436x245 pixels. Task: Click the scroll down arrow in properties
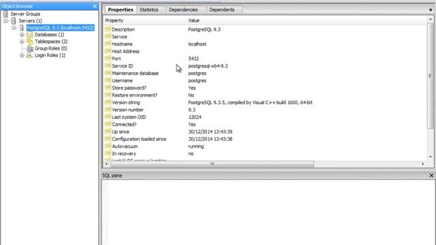(431, 157)
